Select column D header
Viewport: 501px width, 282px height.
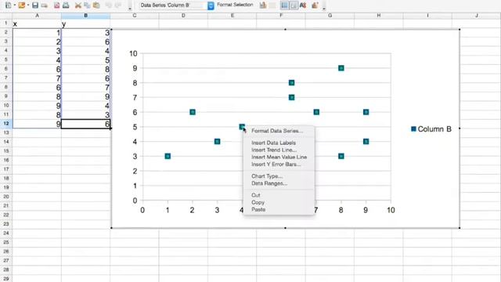point(183,16)
